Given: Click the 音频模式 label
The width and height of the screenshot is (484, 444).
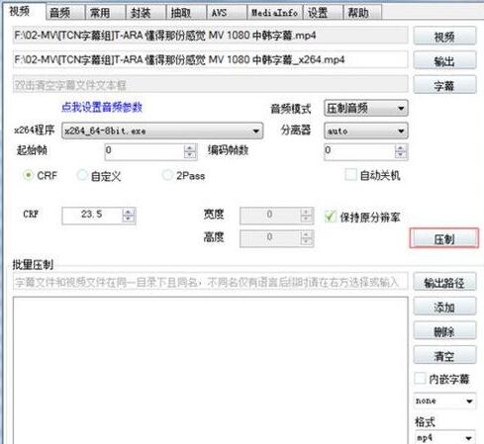Looking at the screenshot, I should (x=291, y=109).
